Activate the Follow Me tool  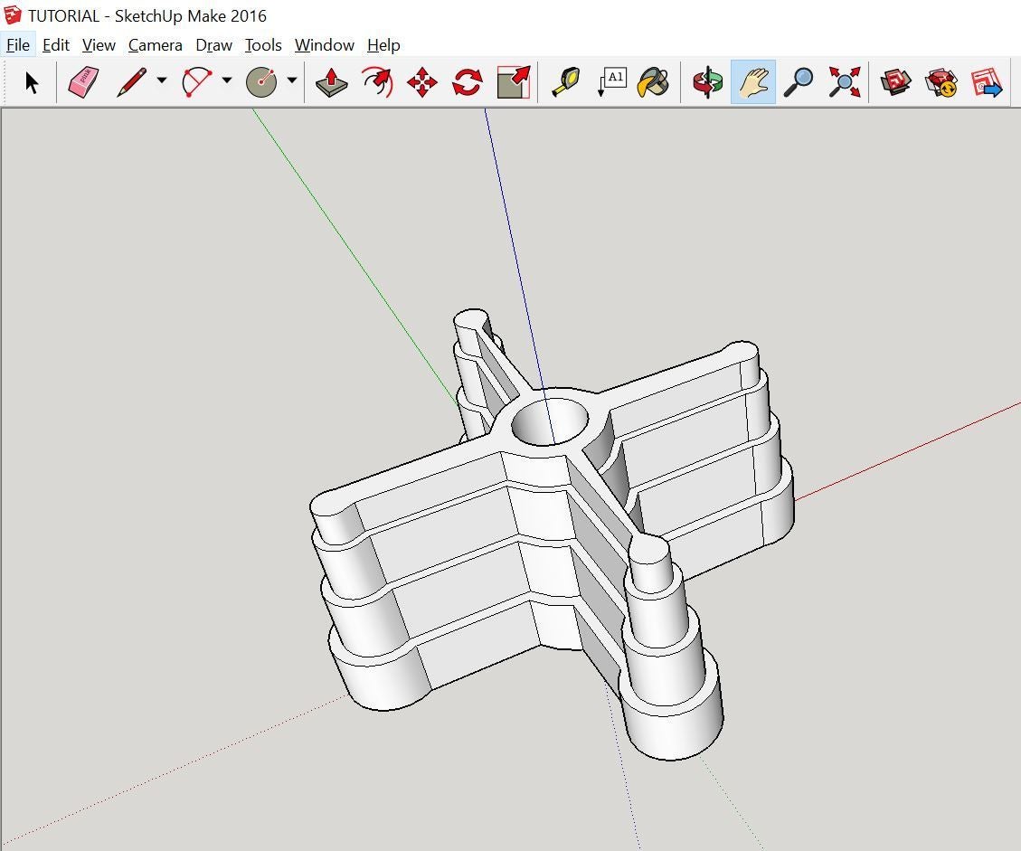[x=376, y=81]
